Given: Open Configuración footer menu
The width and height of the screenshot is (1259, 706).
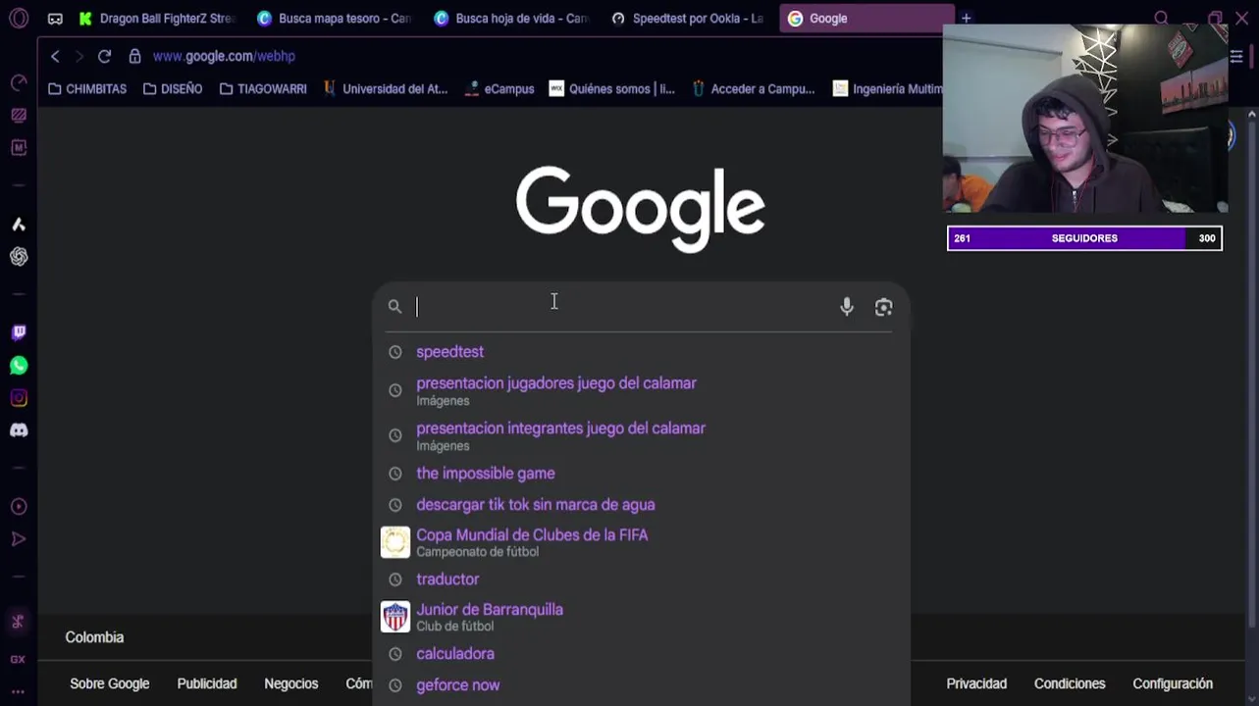Looking at the screenshot, I should click(x=1173, y=684).
